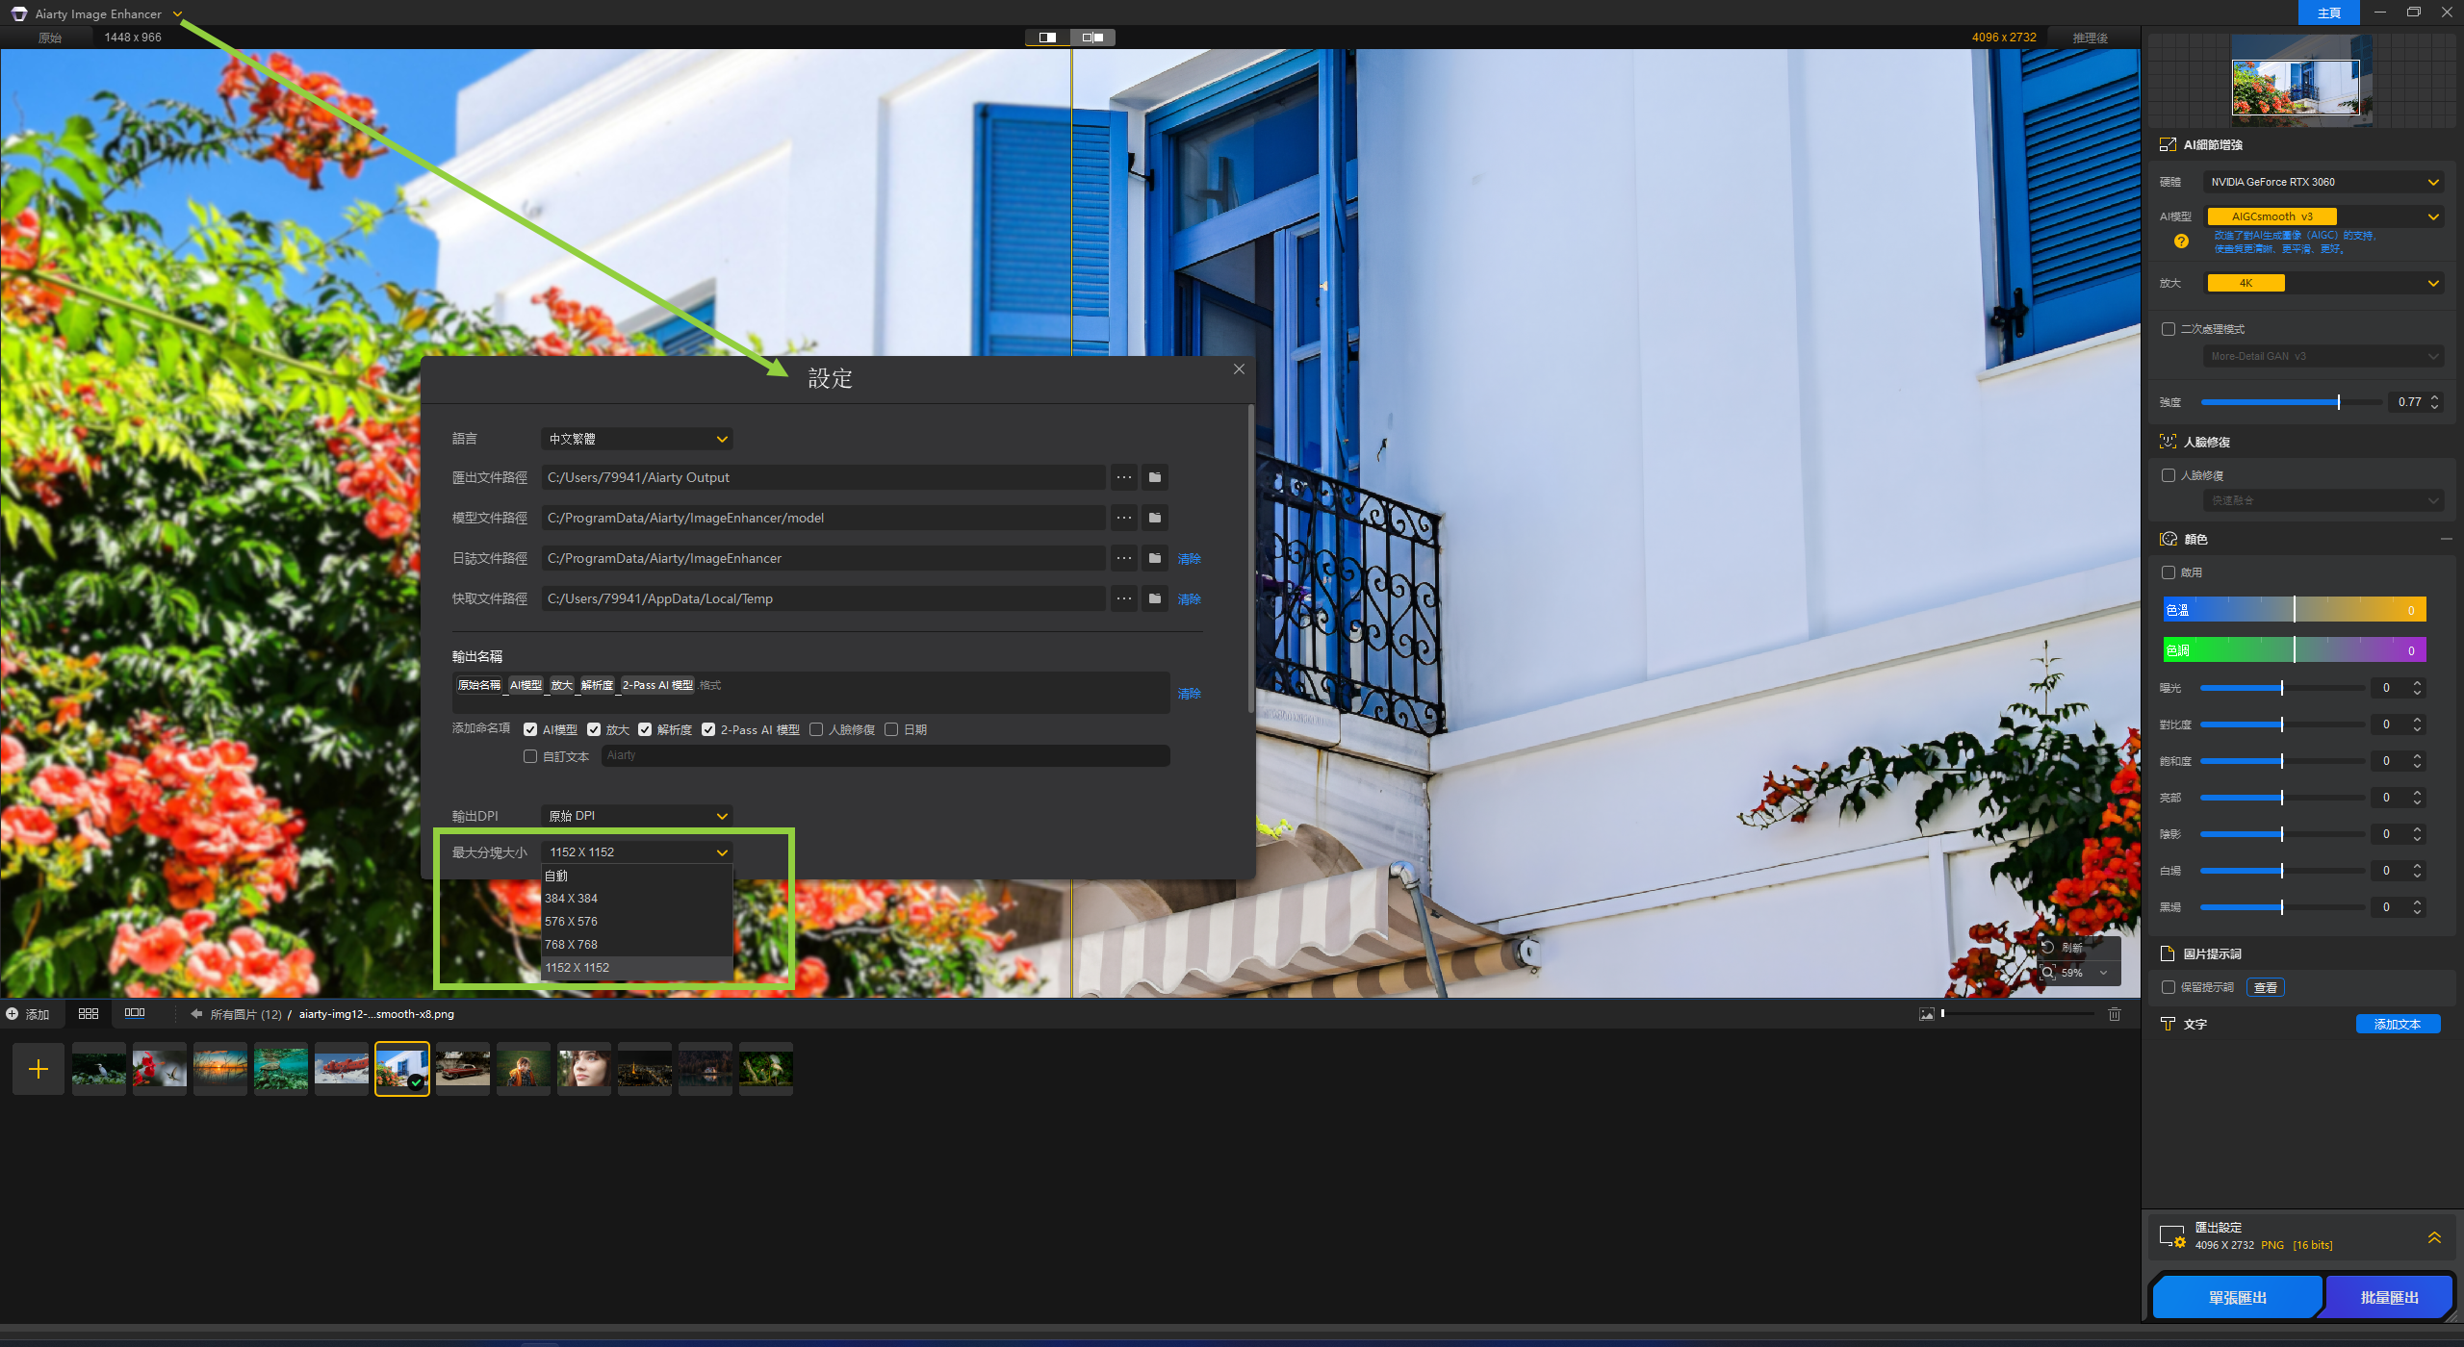This screenshot has width=2464, height=1347.
Task: Select the portrait woman thumbnail
Action: pyautogui.click(x=584, y=1069)
